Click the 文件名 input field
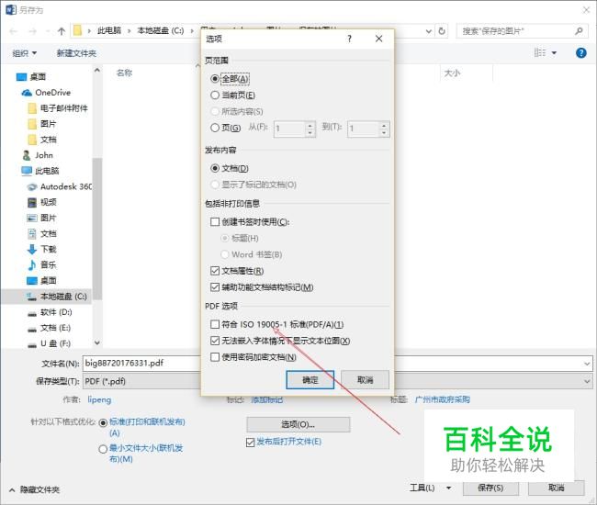 (332, 363)
